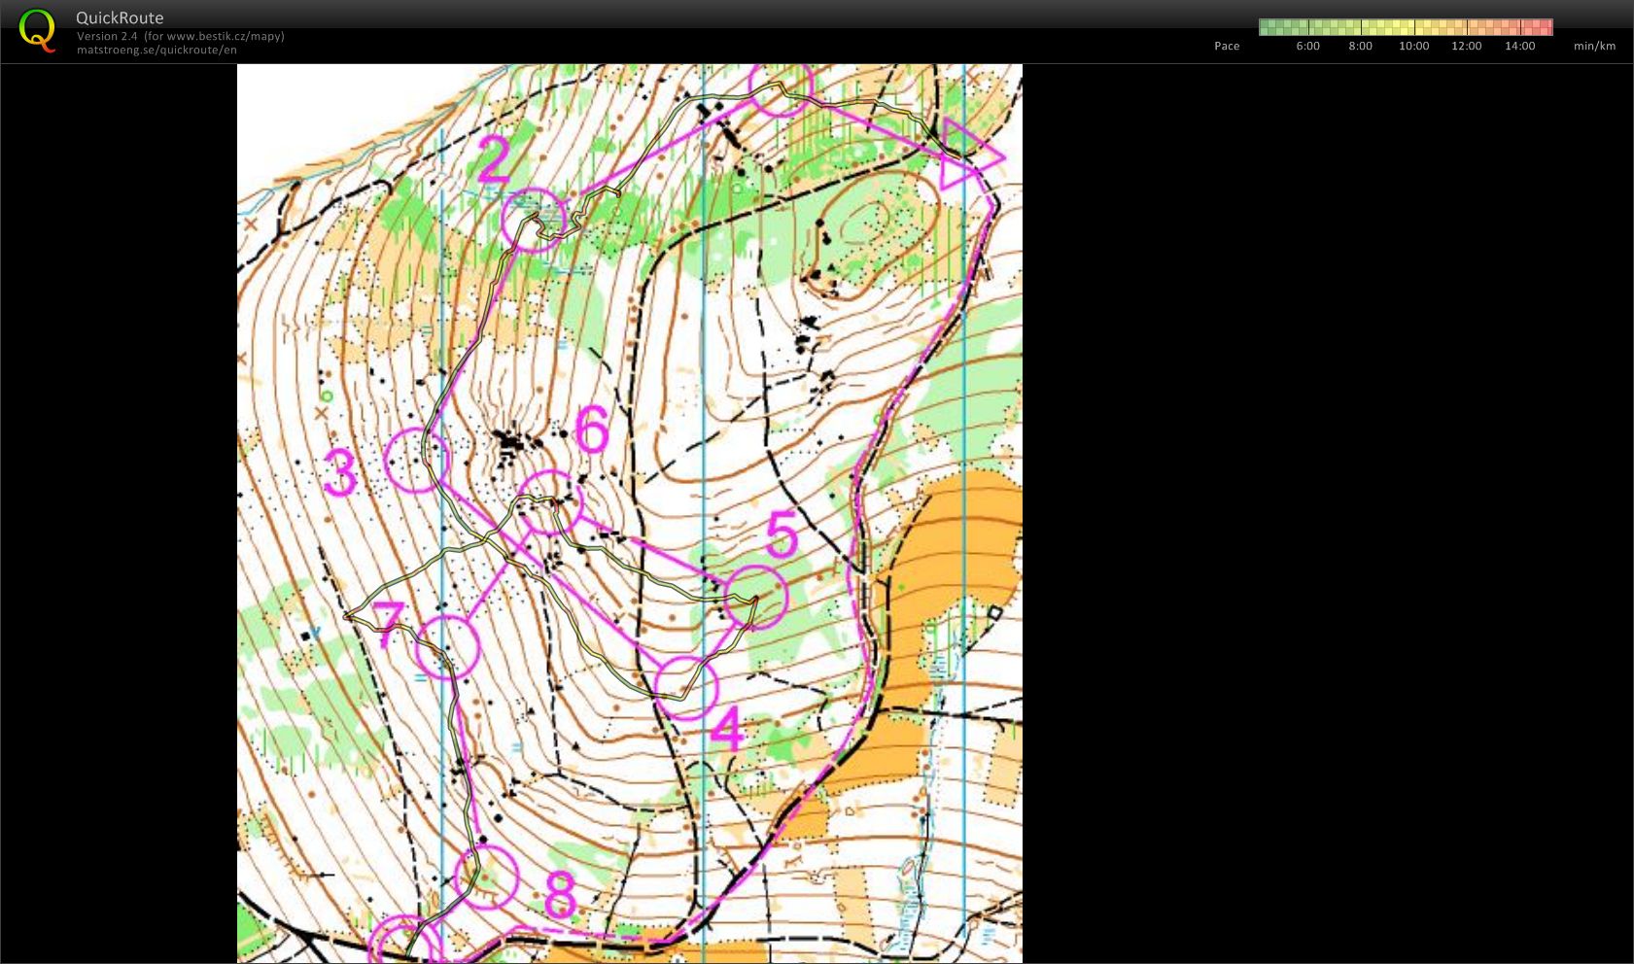
Task: Click the 6:00 pace legend value
Action: pos(1307,46)
